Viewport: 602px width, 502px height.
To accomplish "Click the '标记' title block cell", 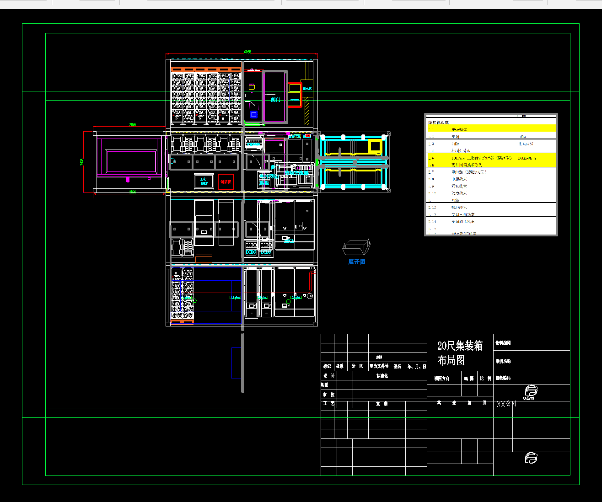I will (327, 366).
